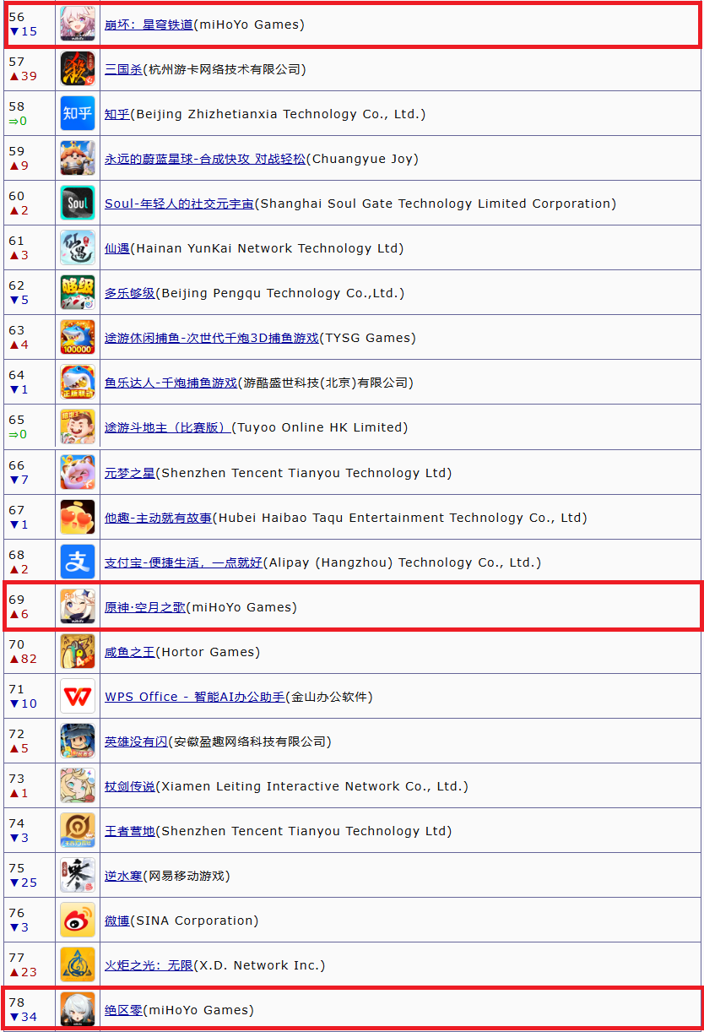704x1032 pixels.
Task: Click rank cell 78 down 34
Action: tap(30, 1009)
